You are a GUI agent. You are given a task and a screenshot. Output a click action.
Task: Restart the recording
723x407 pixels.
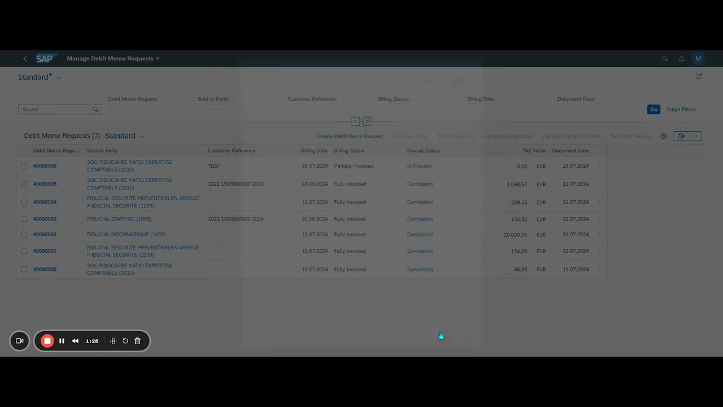tap(125, 341)
